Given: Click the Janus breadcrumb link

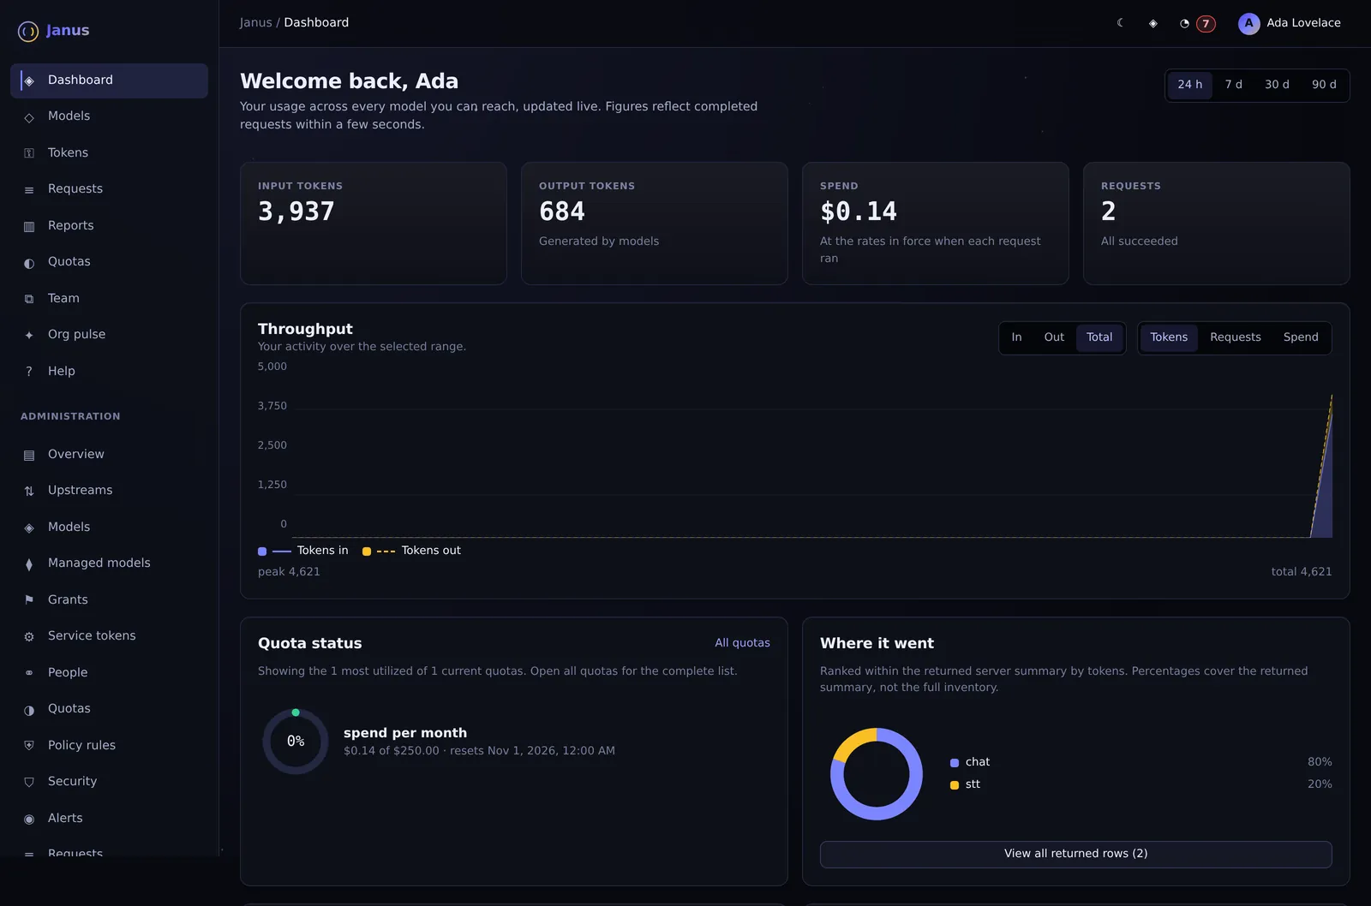Looking at the screenshot, I should click(x=255, y=23).
